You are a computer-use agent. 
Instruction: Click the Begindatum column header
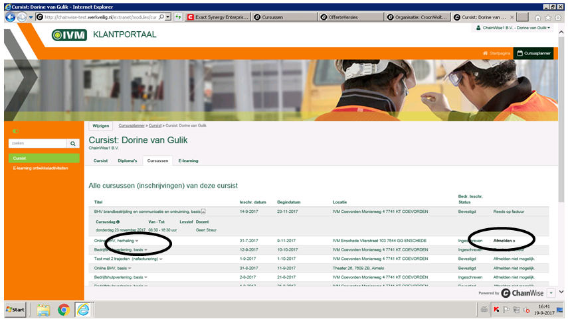pos(289,202)
